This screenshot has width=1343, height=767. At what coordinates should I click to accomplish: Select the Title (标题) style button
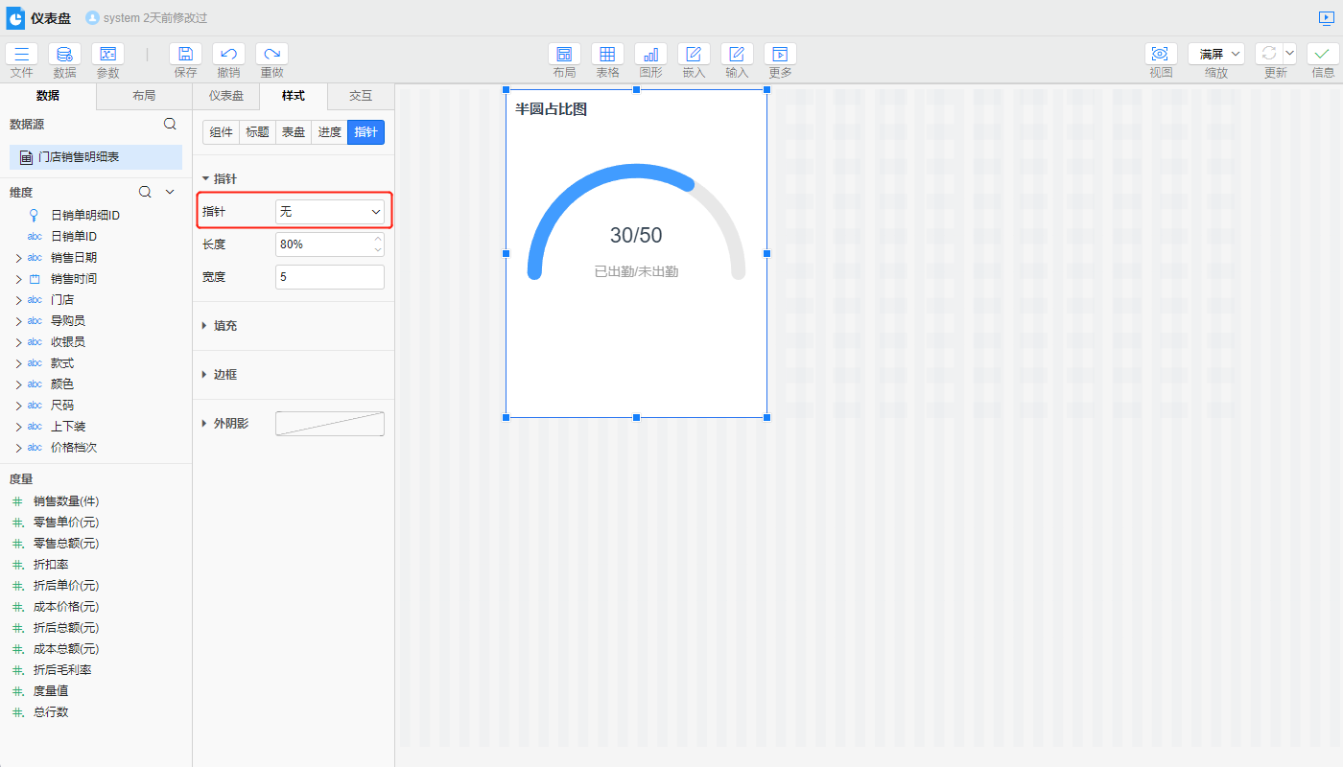pyautogui.click(x=257, y=132)
